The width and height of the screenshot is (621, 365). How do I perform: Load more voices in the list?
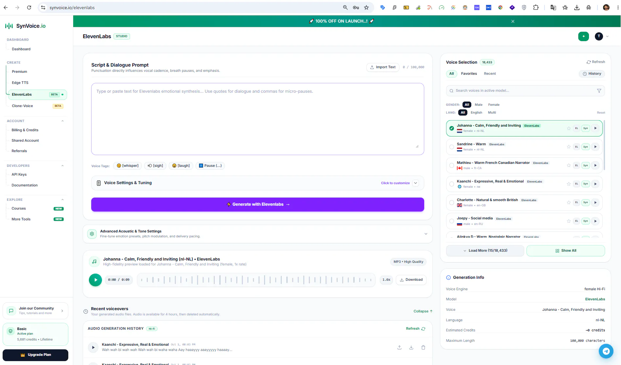pyautogui.click(x=485, y=251)
